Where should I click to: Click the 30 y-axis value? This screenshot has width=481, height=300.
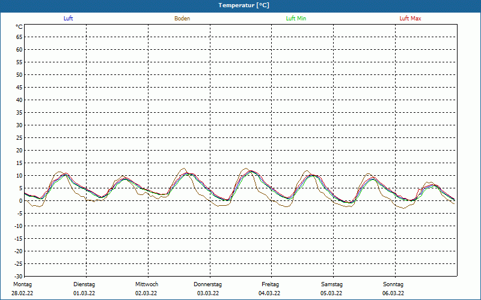19,125
